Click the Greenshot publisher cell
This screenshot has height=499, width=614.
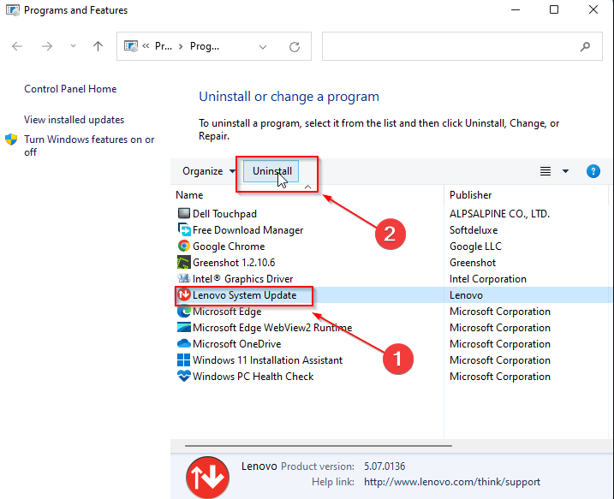pos(473,263)
